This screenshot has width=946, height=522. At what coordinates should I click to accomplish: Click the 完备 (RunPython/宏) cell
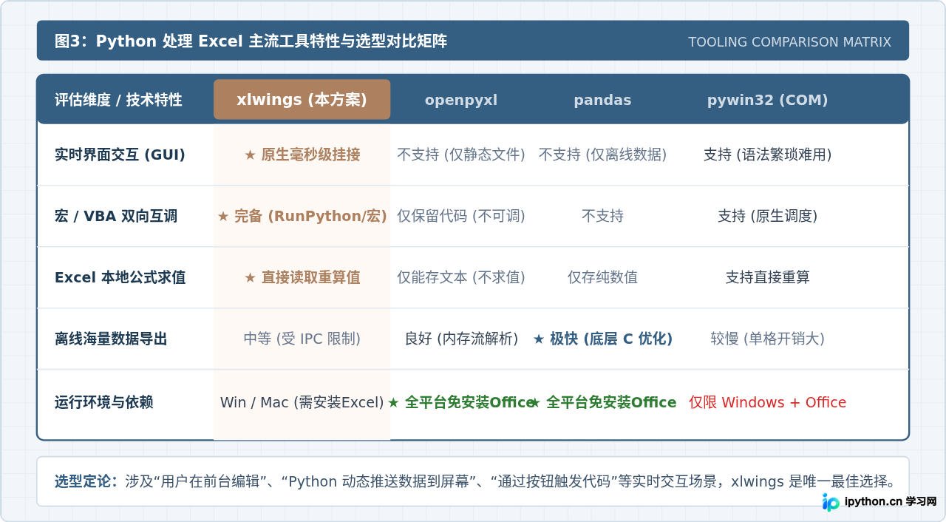click(x=302, y=216)
